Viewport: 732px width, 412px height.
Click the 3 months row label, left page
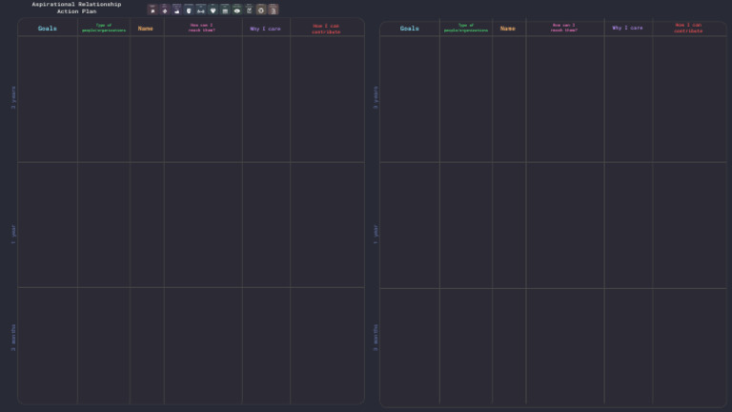coord(13,338)
